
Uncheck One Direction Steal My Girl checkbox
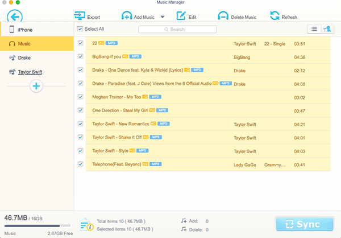point(81,110)
